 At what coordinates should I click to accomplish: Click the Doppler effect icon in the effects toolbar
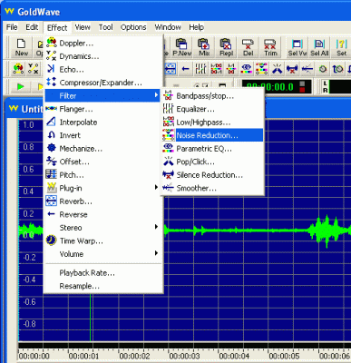point(18,69)
